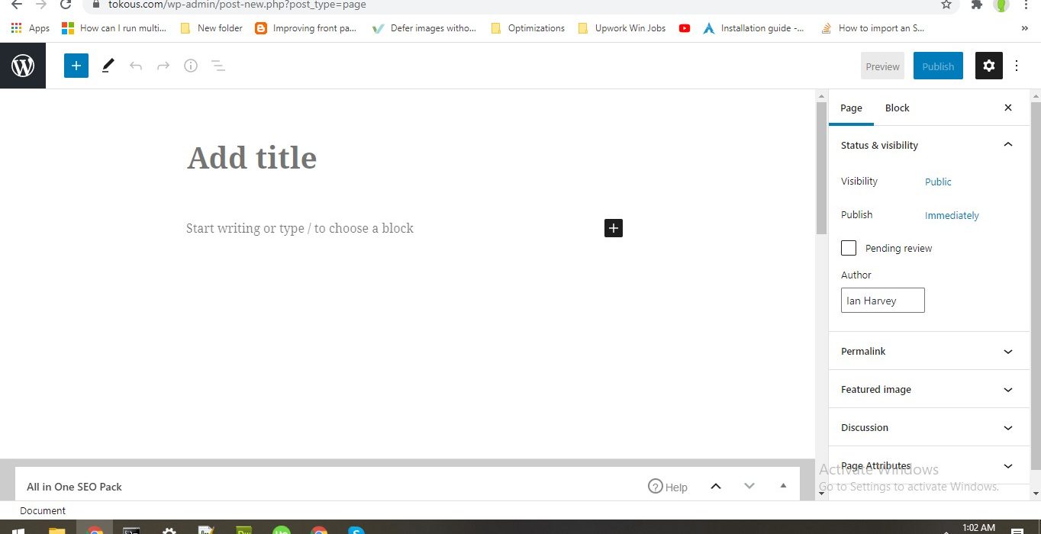Click the browser reload icon
Screen dimensions: 1041x534
point(66,5)
